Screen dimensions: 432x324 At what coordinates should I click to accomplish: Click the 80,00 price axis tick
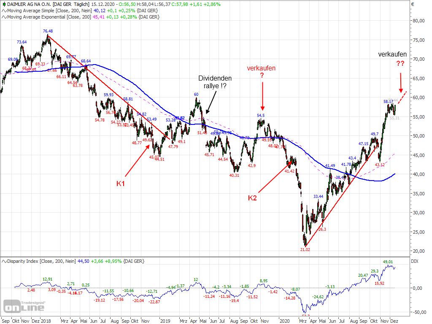tap(418, 21)
